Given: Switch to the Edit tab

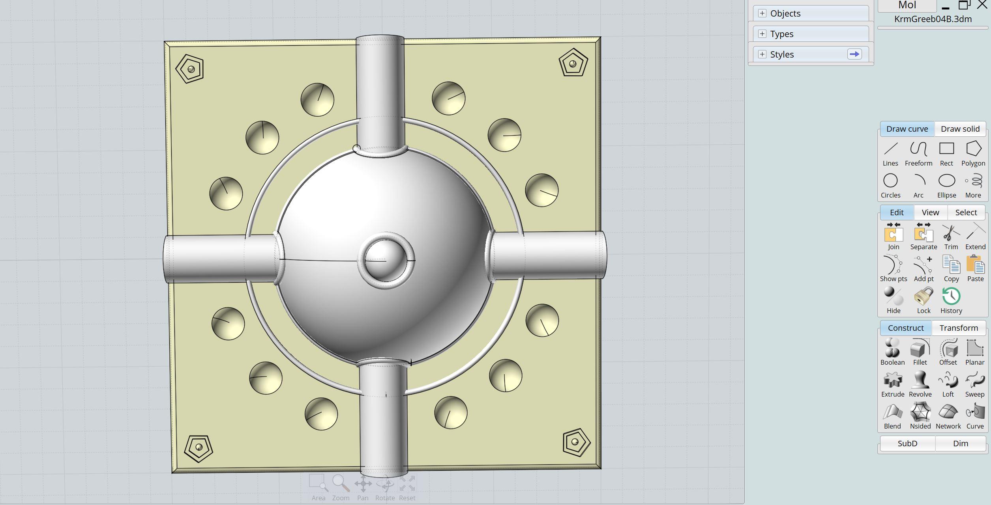Looking at the screenshot, I should coord(897,212).
